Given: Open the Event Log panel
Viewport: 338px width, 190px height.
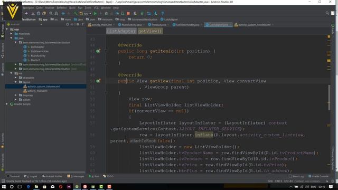Looking at the screenshot, I should click(296, 176).
